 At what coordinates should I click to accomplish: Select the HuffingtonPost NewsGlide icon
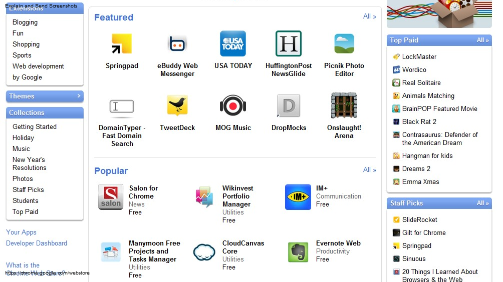point(289,43)
